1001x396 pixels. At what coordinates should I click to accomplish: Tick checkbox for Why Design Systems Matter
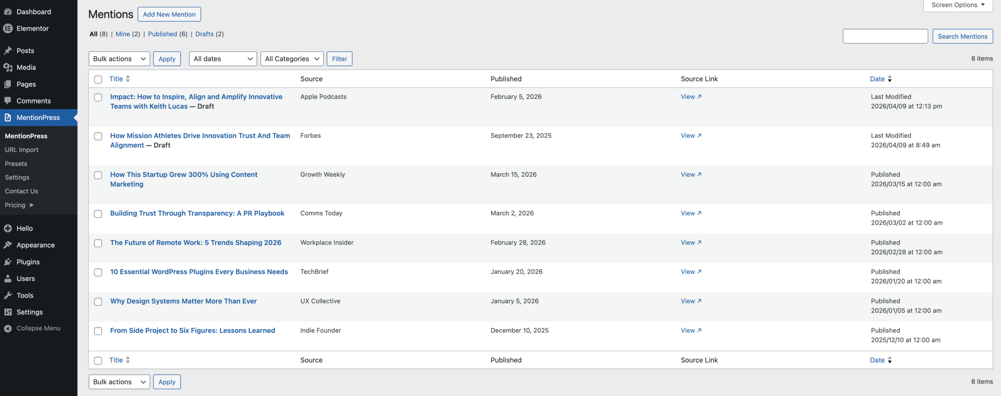(x=98, y=302)
